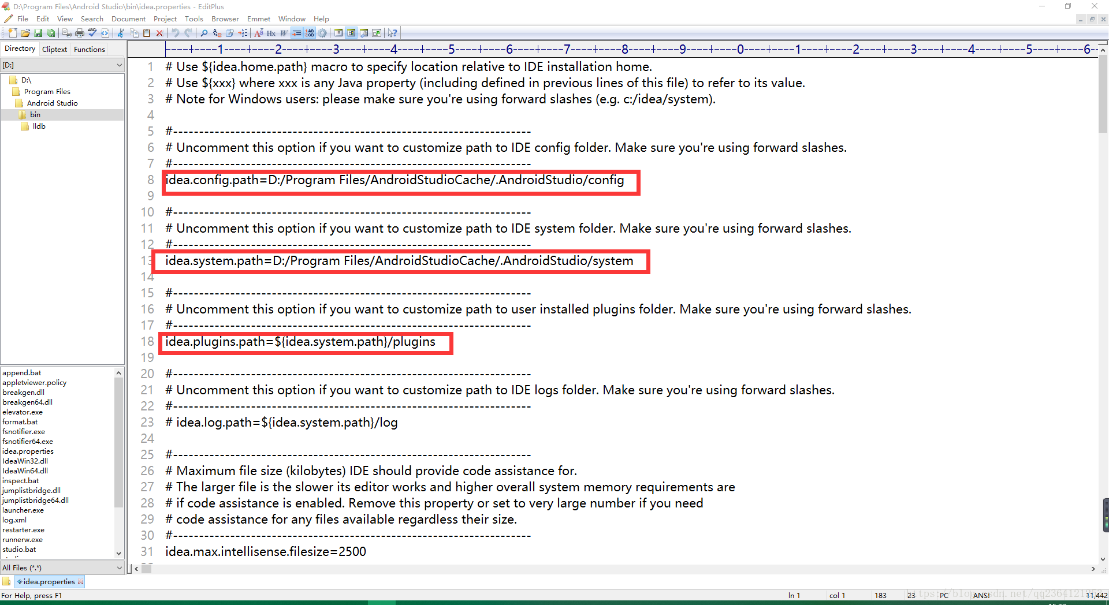Toggle the Directory window toolbar button
The image size is (1109, 605).
[x=351, y=33]
